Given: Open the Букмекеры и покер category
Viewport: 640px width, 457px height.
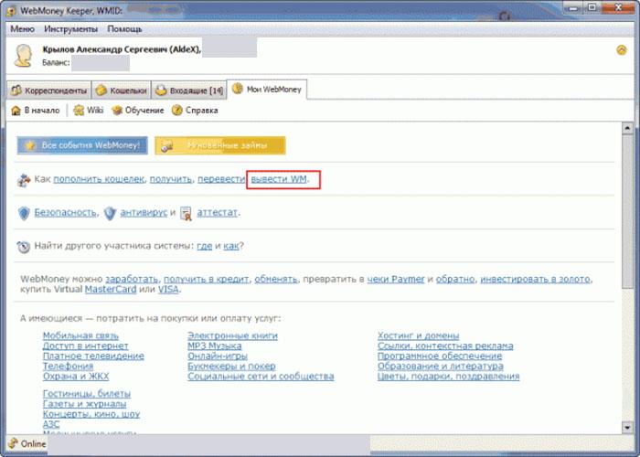Looking at the screenshot, I should coord(231,366).
